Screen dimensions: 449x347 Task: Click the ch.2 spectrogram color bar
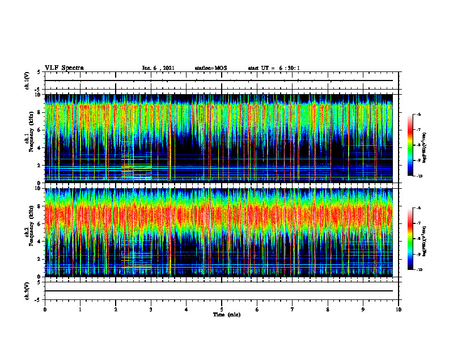(x=410, y=239)
